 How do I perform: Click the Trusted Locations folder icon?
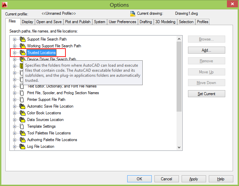point(22,53)
